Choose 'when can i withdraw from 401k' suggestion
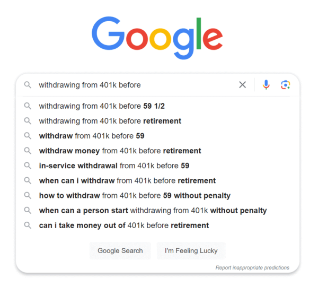The image size is (318, 287). point(127,180)
